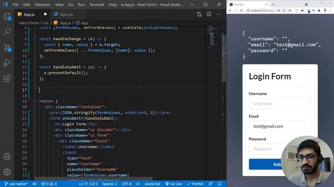Open the Accounts menu in the activity bar
Image resolution: width=334 pixels, height=187 pixels.
[7, 156]
